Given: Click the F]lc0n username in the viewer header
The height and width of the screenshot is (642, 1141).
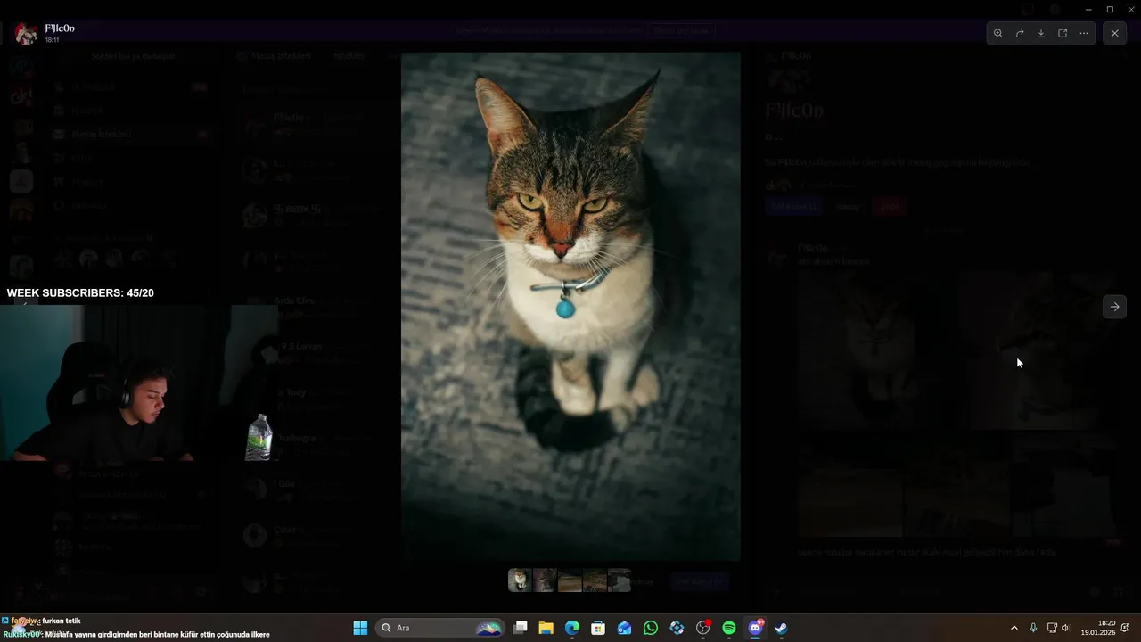Looking at the screenshot, I should pyautogui.click(x=60, y=29).
